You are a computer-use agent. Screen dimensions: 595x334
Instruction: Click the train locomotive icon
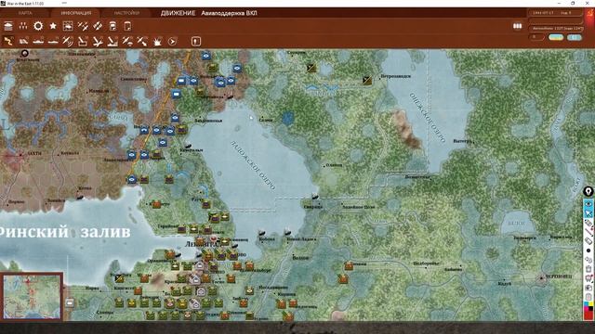pos(112,26)
